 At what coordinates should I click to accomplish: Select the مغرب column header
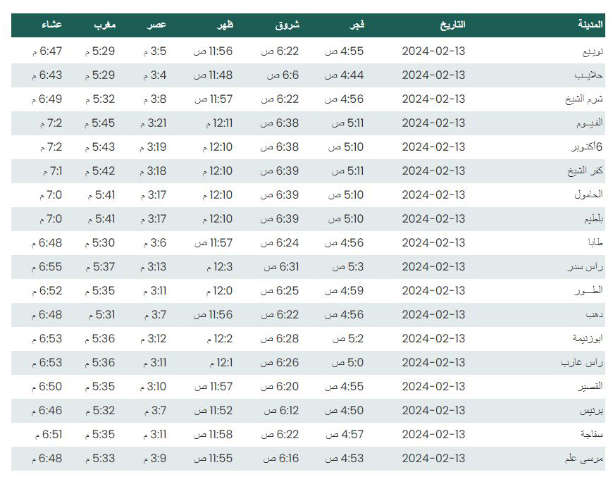pos(105,25)
